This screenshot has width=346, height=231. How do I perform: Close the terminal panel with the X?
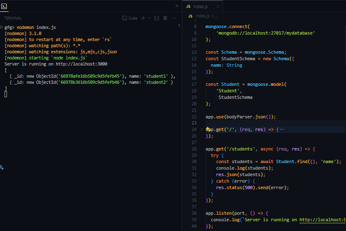click(x=177, y=6)
